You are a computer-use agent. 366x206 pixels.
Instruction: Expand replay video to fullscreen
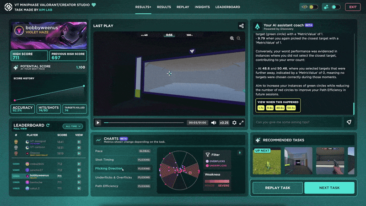[x=242, y=123]
